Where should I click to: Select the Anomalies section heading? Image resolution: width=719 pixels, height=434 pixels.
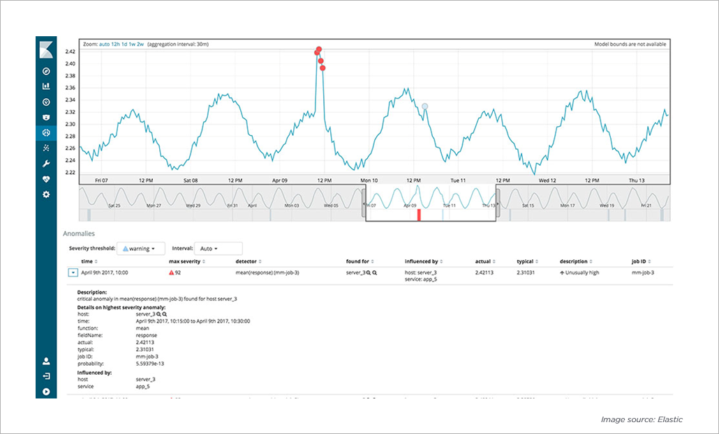(x=79, y=233)
